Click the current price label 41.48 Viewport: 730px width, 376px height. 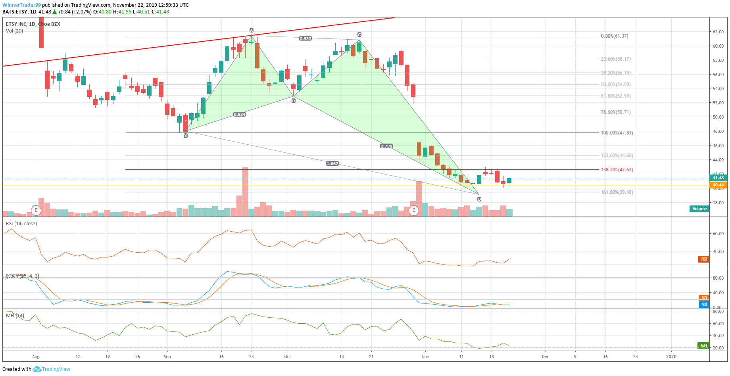coord(718,178)
